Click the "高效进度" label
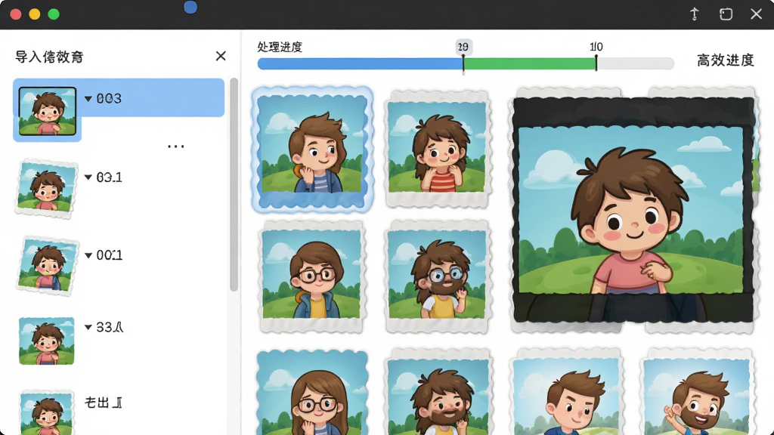The height and width of the screenshot is (435, 774). [725, 60]
